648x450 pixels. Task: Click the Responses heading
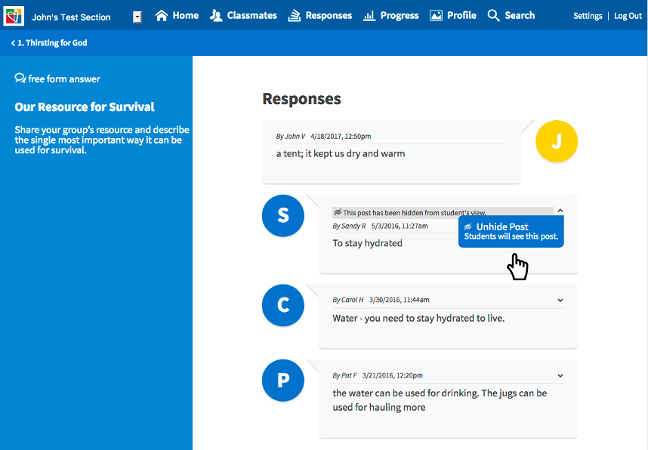point(301,99)
